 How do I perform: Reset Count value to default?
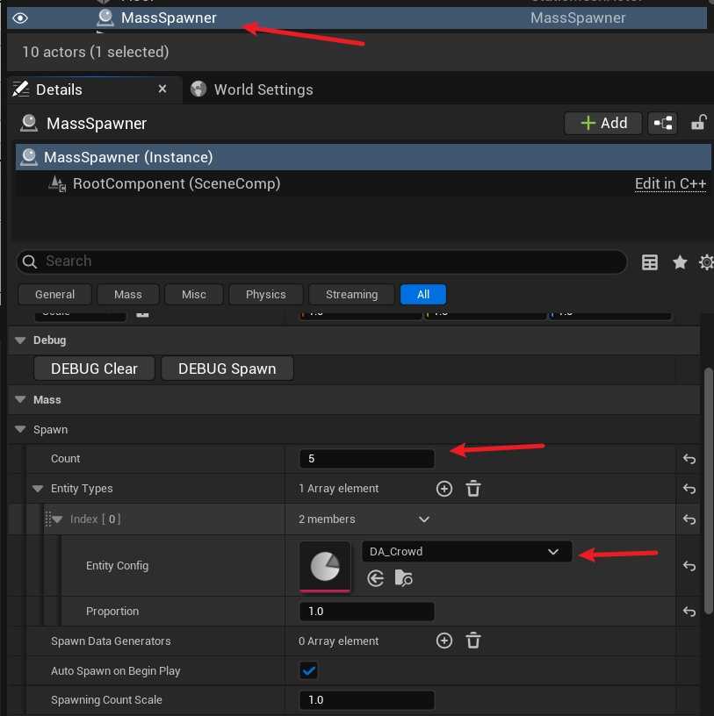[689, 459]
